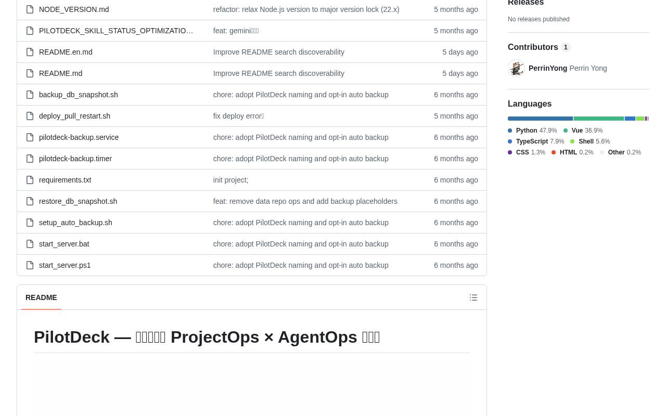Open the README.md file
666x416 pixels.
[60, 73]
